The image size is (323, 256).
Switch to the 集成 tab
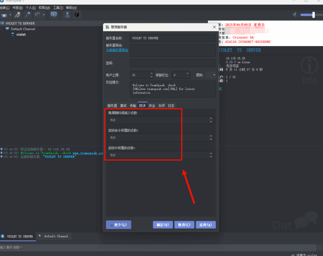click(123, 106)
